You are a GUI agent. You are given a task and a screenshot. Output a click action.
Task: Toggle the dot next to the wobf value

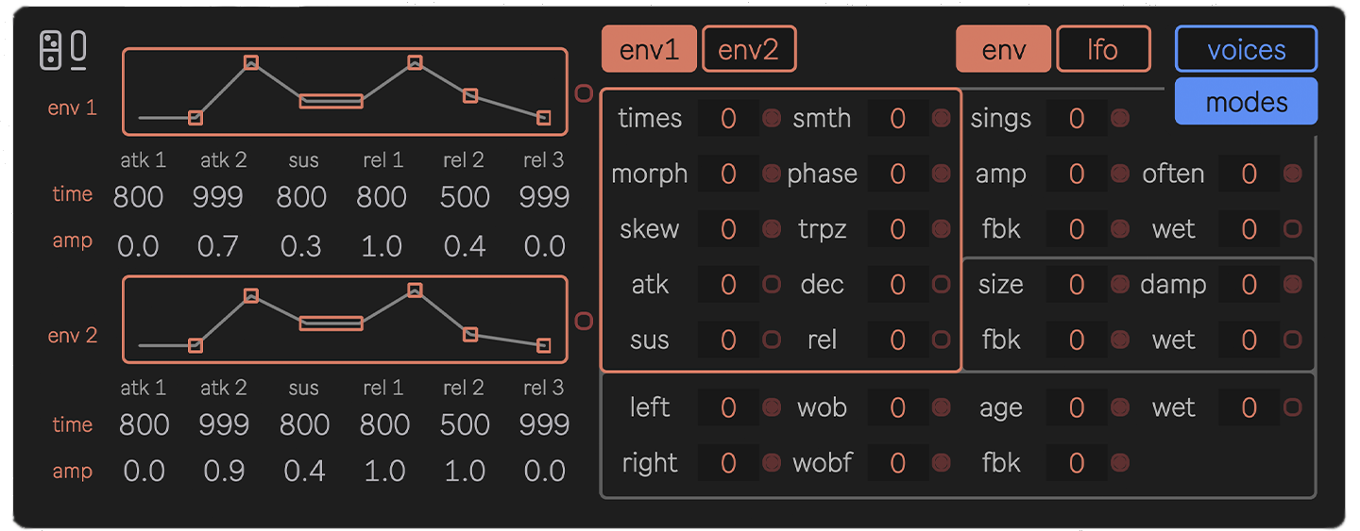[941, 462]
